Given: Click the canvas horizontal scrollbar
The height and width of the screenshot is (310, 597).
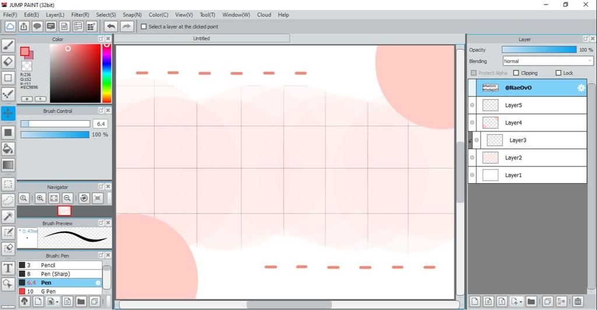Looking at the screenshot, I should click(x=289, y=305).
